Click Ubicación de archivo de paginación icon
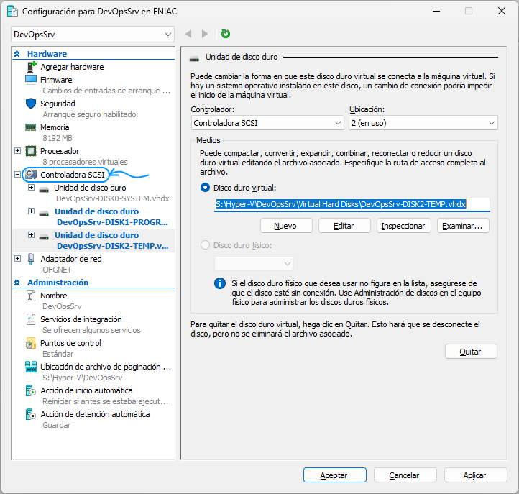The image size is (519, 494). coord(31,367)
